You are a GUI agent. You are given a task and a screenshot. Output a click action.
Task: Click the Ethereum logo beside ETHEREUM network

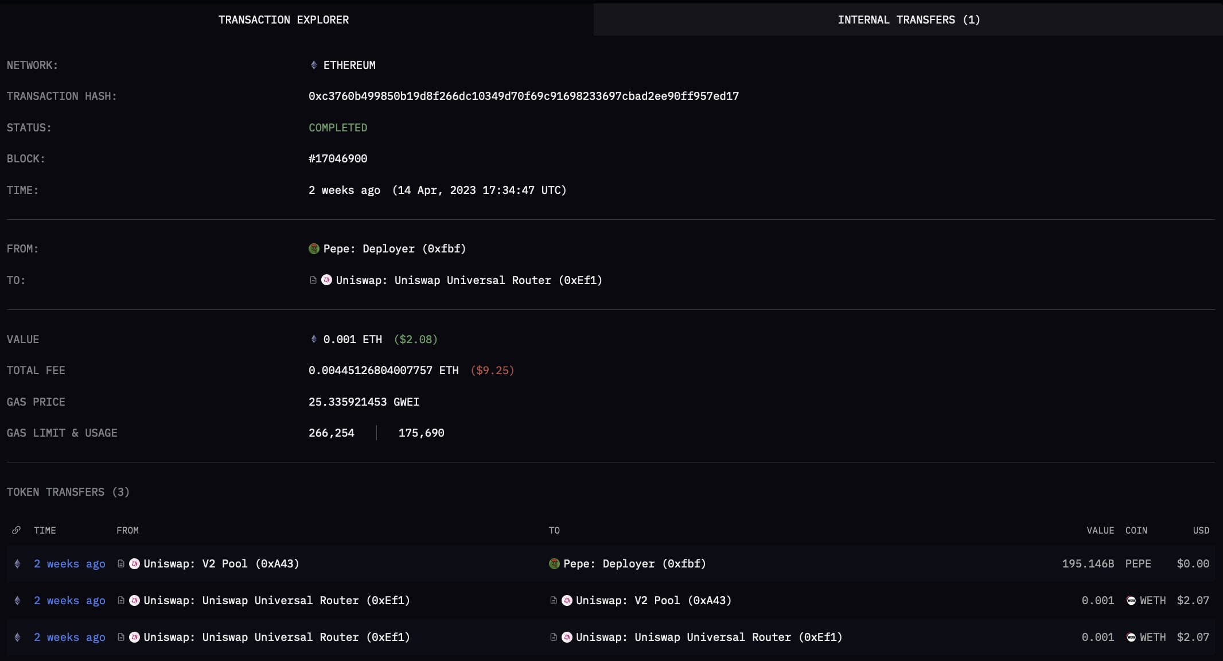(x=314, y=65)
